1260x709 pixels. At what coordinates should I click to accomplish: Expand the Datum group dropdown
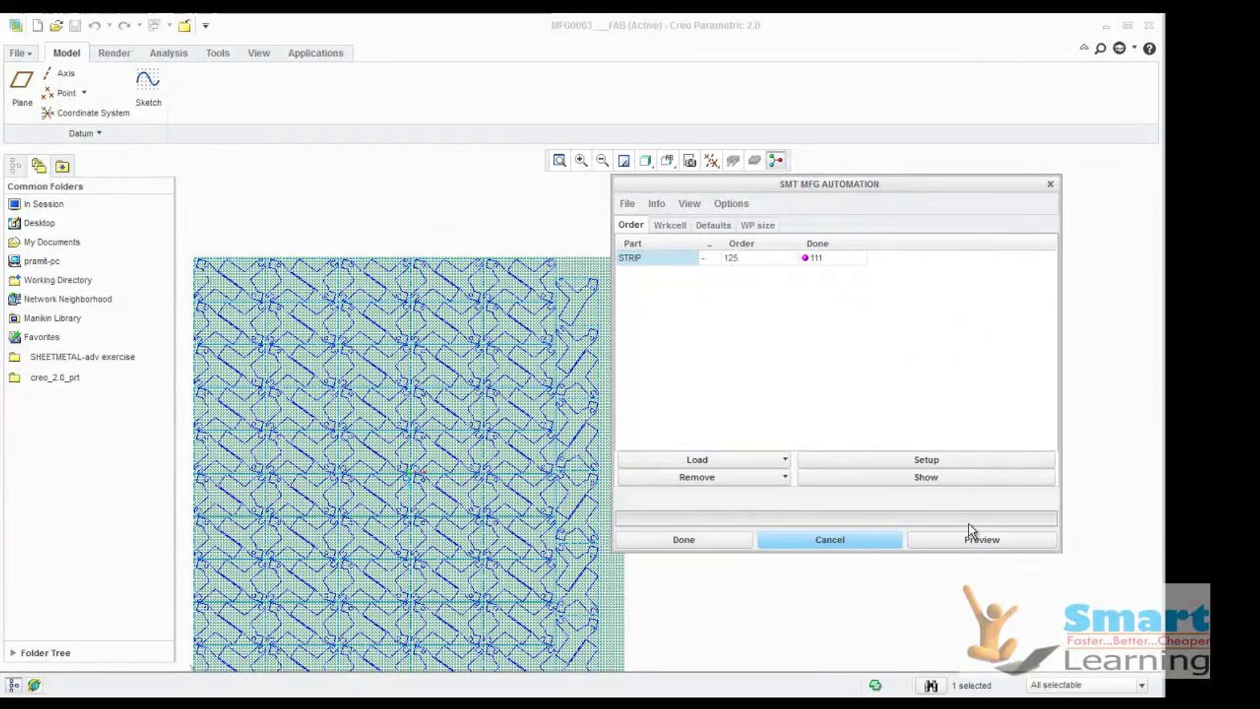(x=85, y=133)
